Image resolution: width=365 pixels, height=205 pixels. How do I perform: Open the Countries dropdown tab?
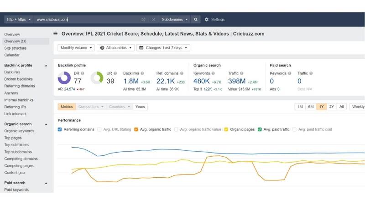[x=120, y=107]
